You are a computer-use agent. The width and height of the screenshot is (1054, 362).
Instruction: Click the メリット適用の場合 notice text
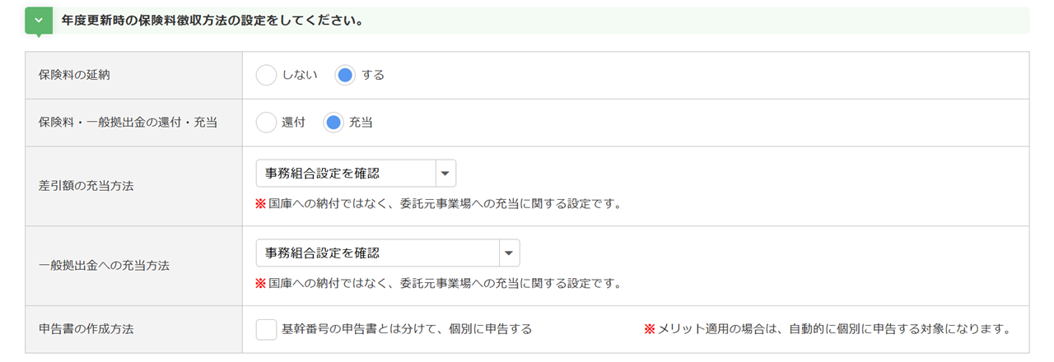[x=827, y=329]
